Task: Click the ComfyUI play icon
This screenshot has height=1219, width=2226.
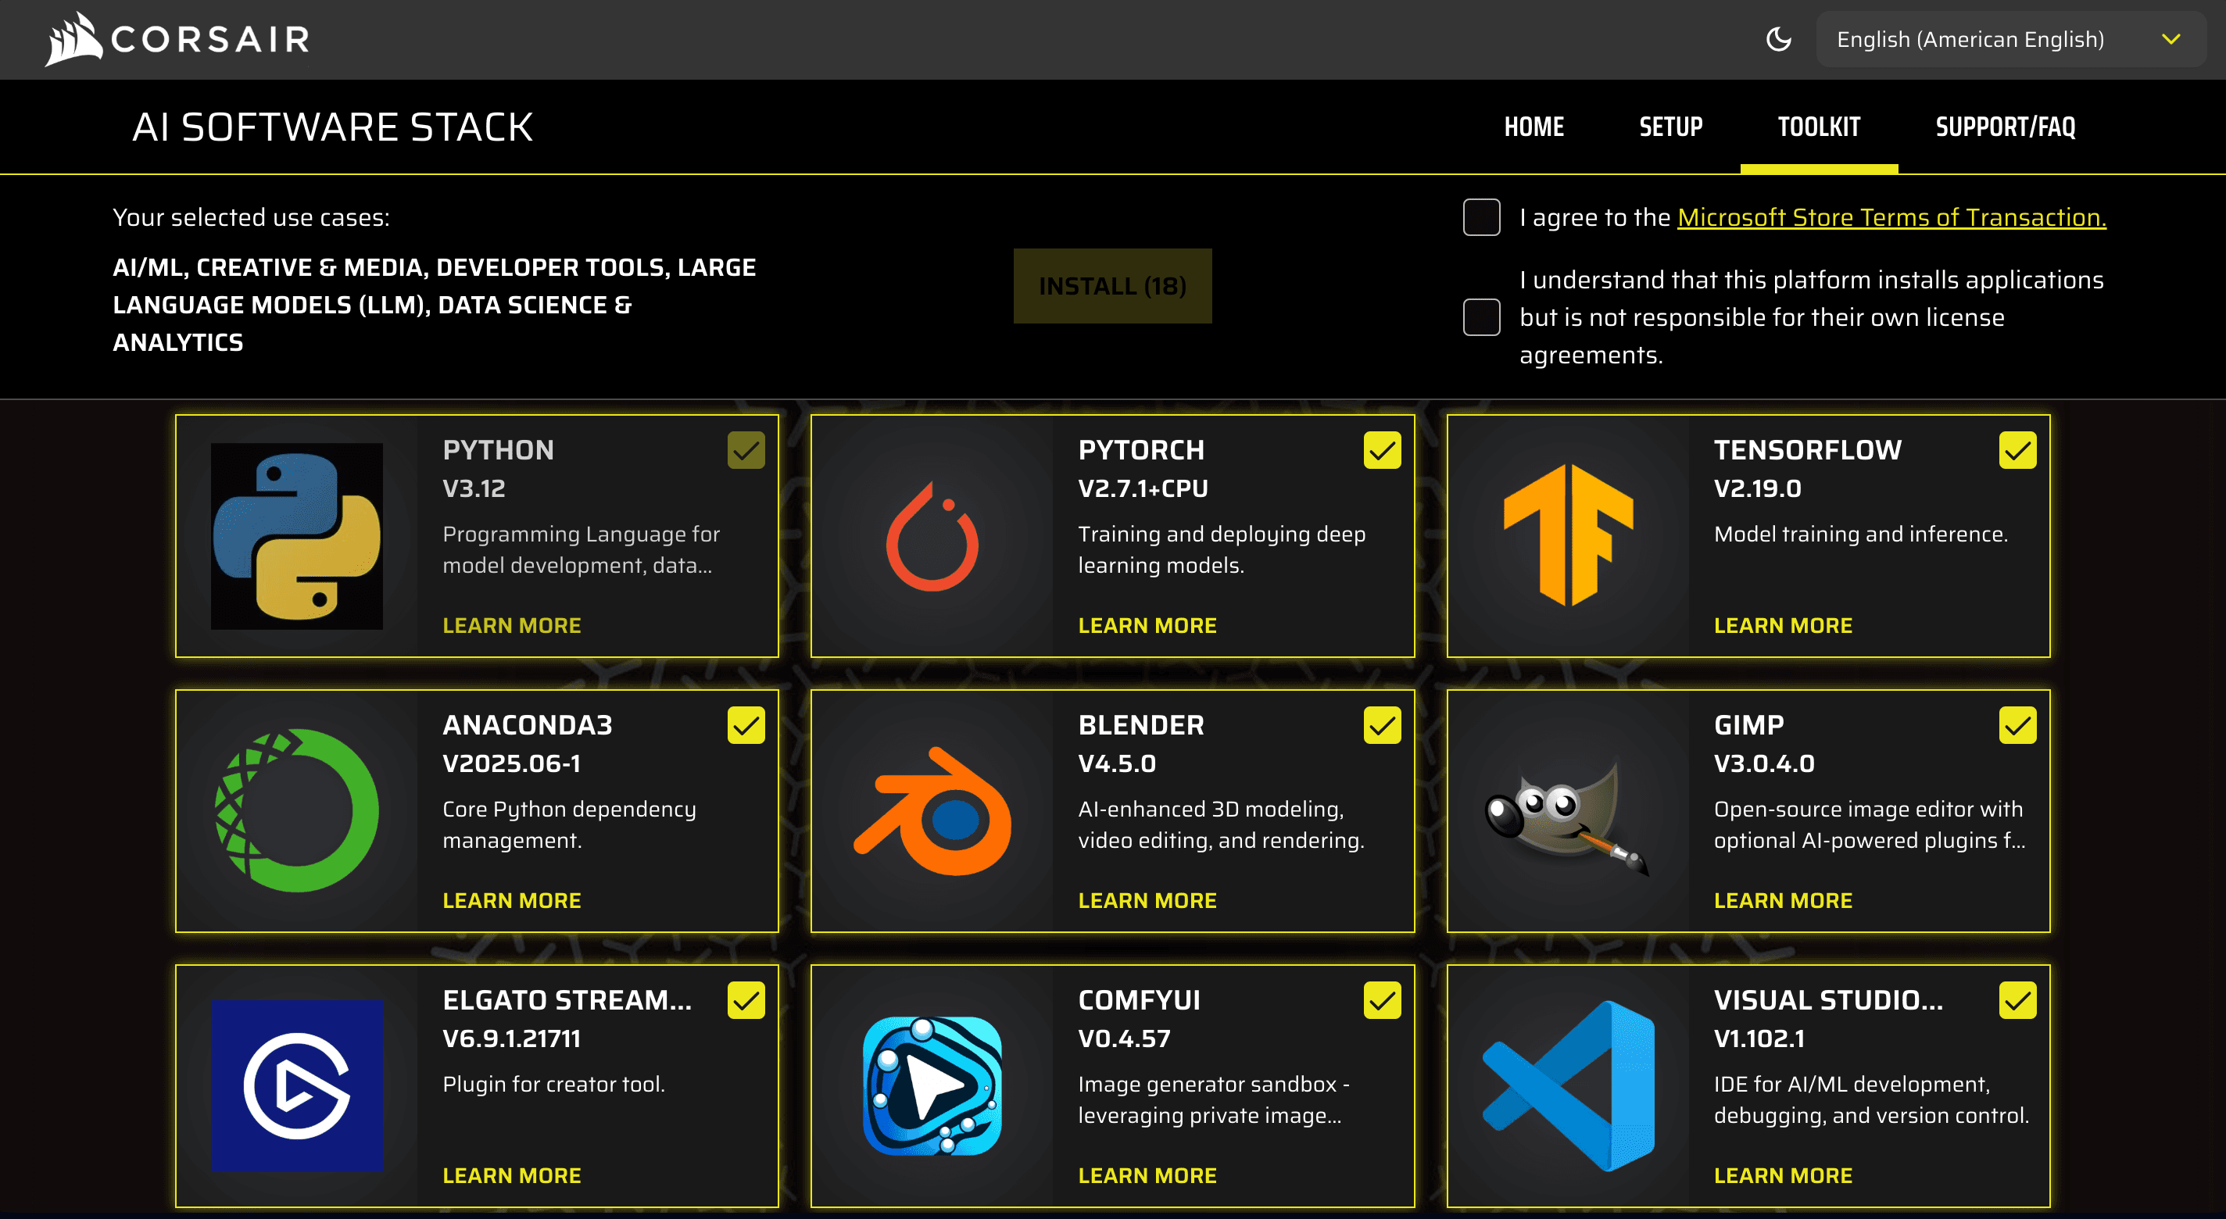Action: 933,1086
